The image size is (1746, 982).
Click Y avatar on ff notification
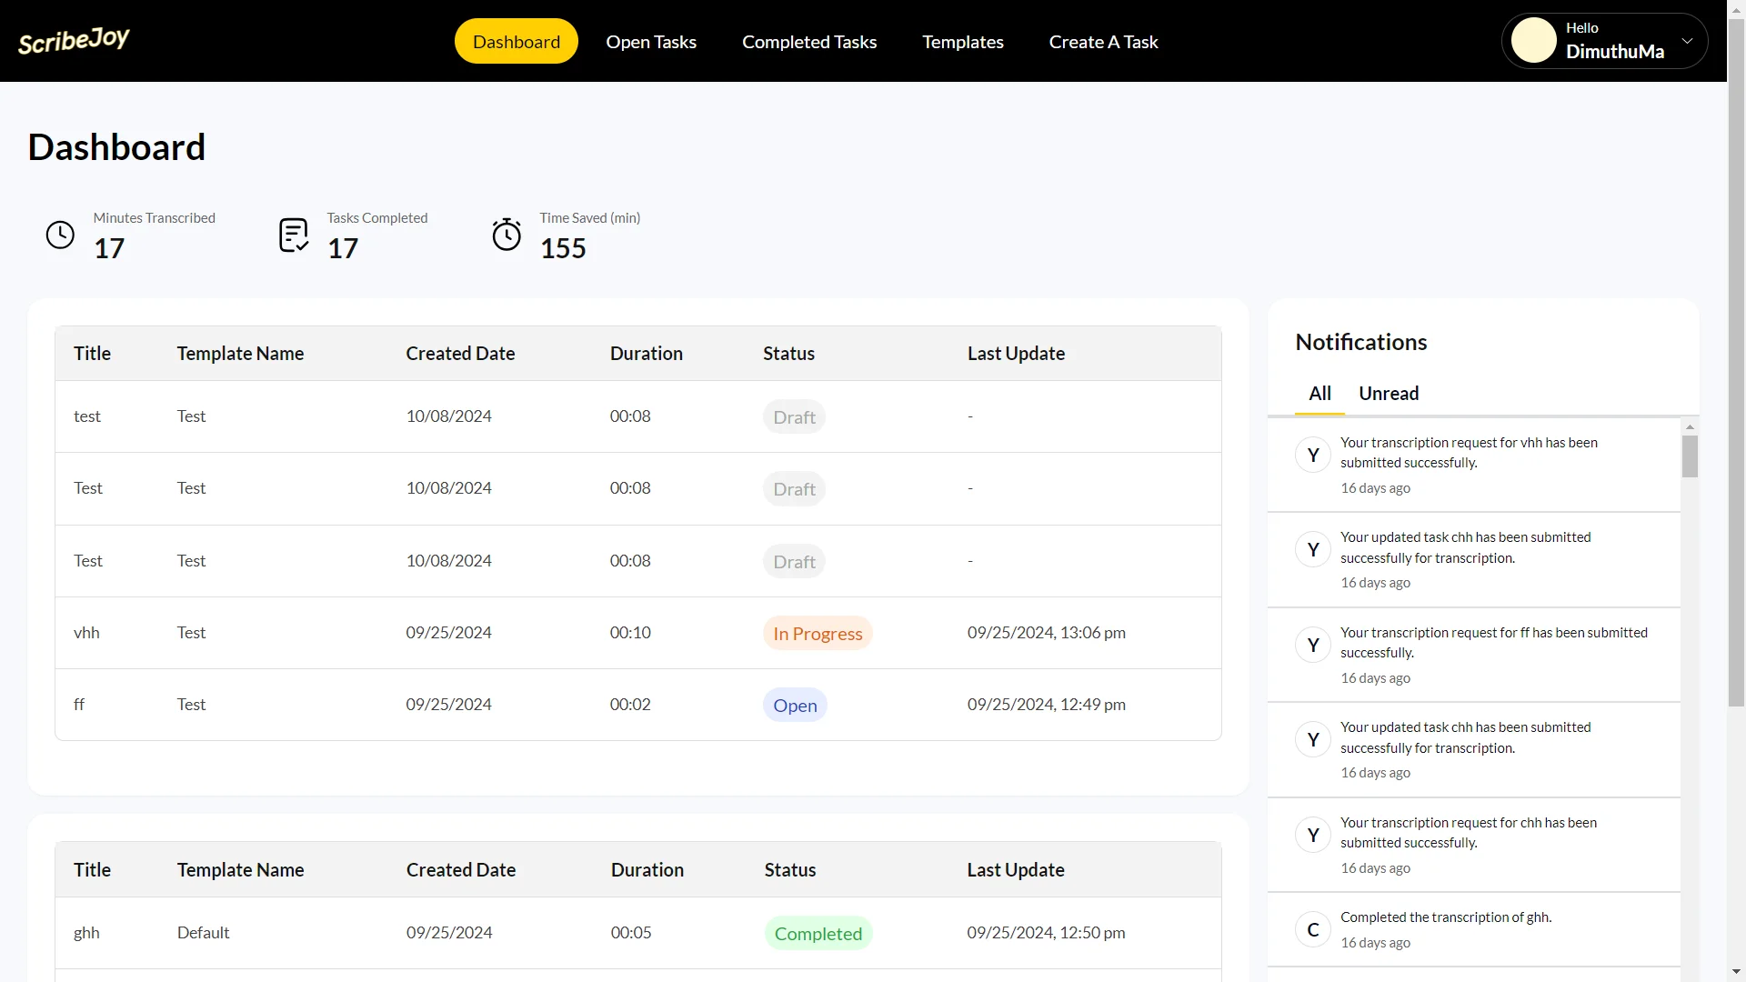pyautogui.click(x=1312, y=646)
